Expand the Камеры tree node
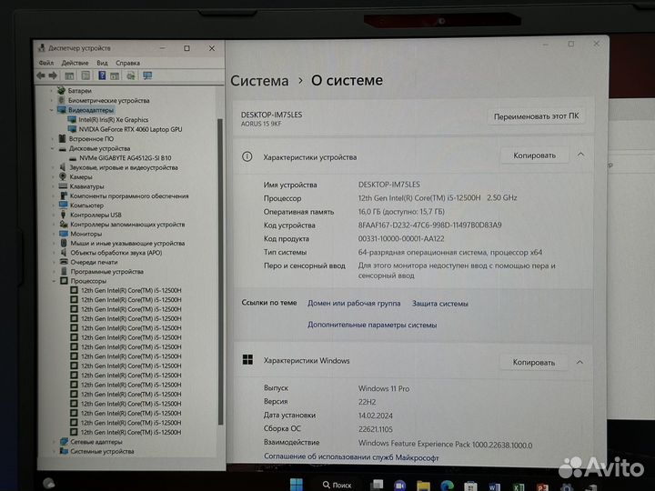The image size is (655, 491). click(53, 177)
